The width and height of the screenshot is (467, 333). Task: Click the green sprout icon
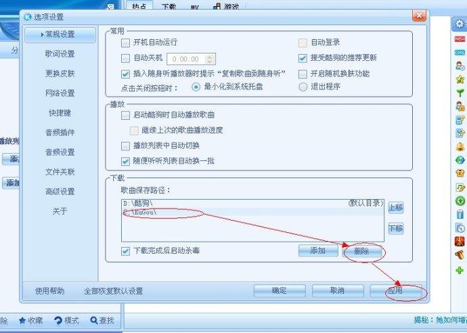tap(460, 93)
